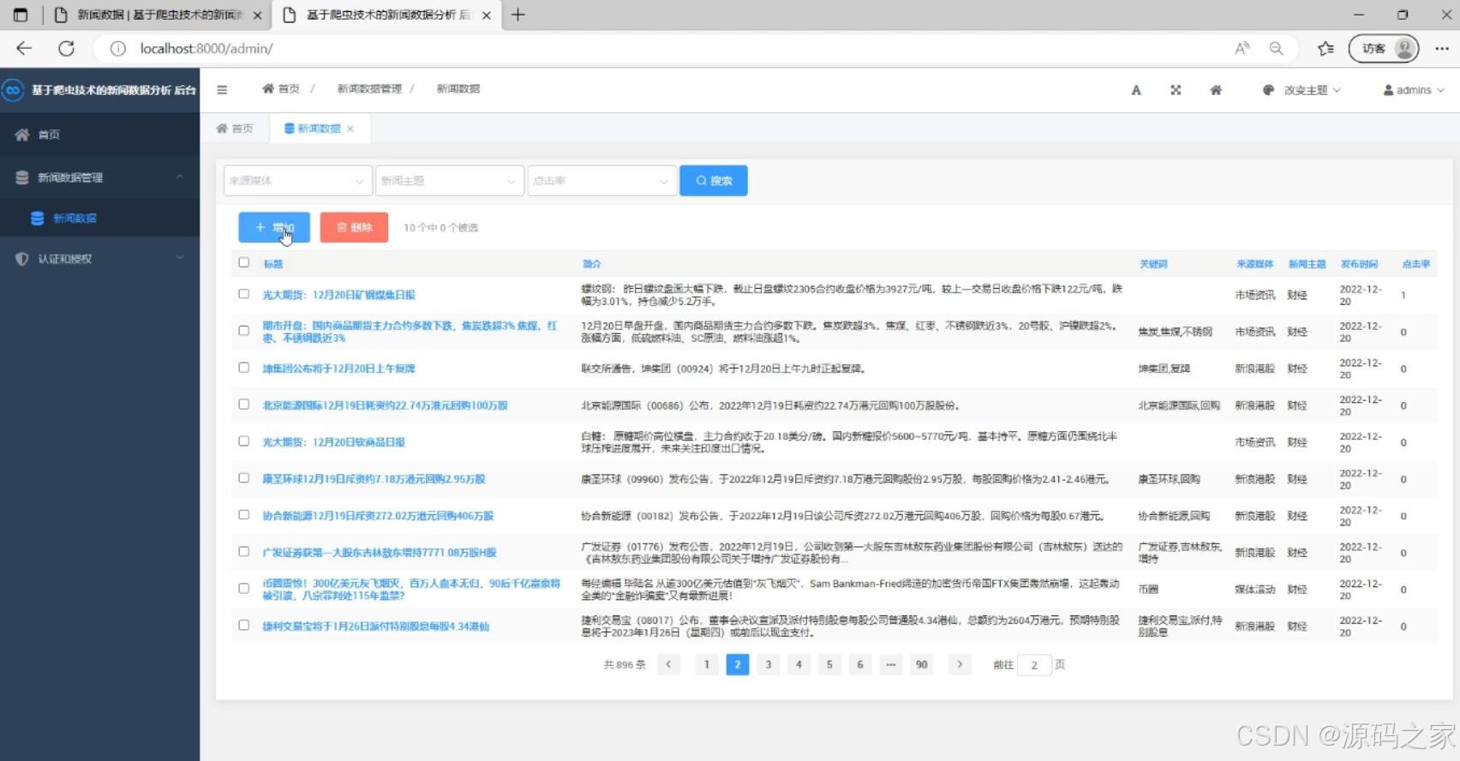Go to previous page with left arrow
The image size is (1460, 761).
(668, 664)
